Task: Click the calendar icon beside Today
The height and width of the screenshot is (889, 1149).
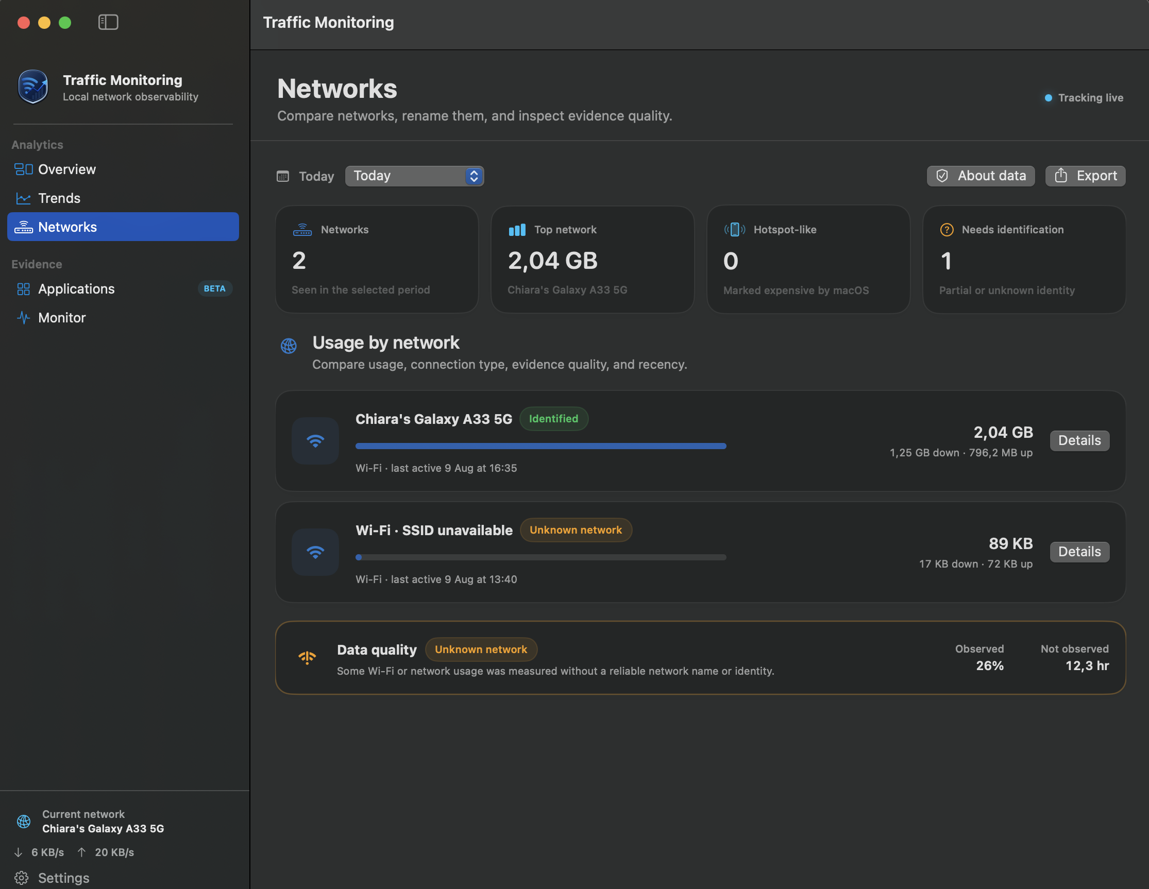Action: (283, 176)
